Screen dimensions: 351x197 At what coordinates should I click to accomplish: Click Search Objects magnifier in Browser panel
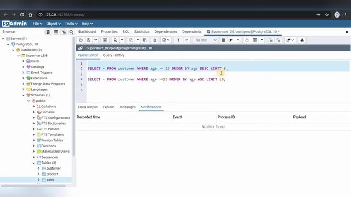pyautogui.click(x=71, y=32)
